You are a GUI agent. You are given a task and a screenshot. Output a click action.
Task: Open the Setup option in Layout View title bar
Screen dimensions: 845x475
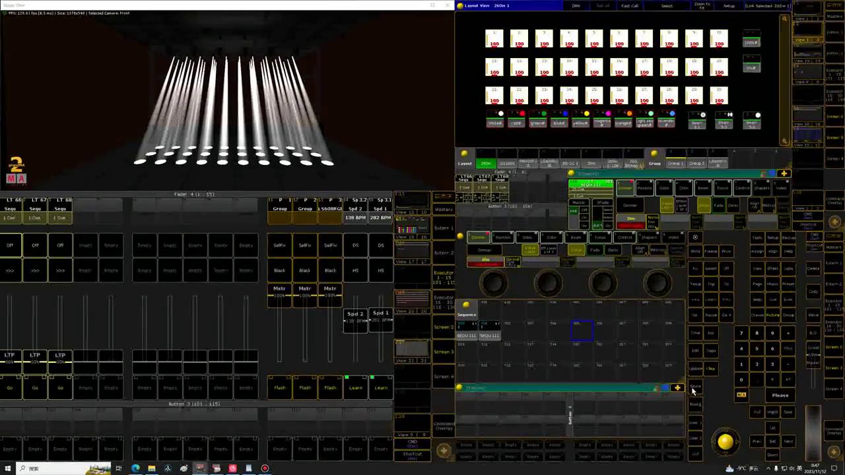pyautogui.click(x=729, y=6)
